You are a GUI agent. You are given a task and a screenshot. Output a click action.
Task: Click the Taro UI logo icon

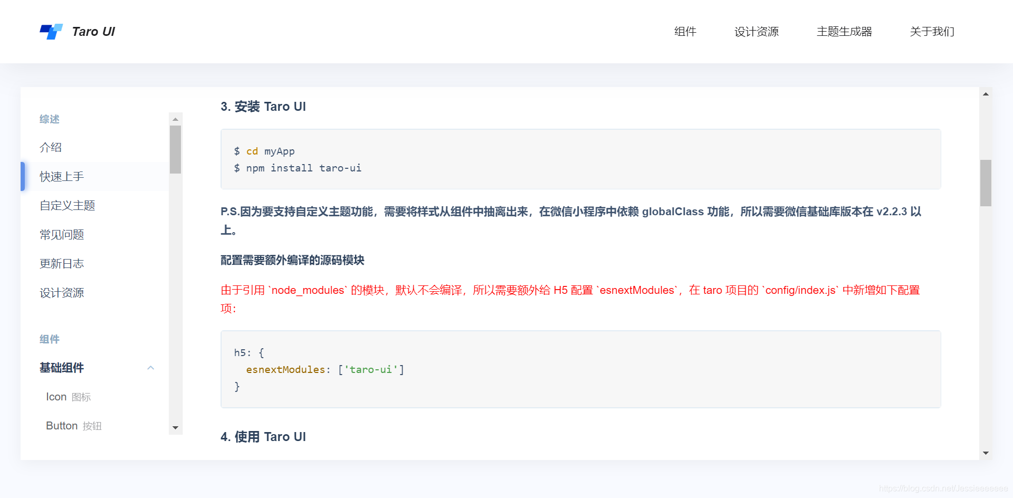point(51,32)
